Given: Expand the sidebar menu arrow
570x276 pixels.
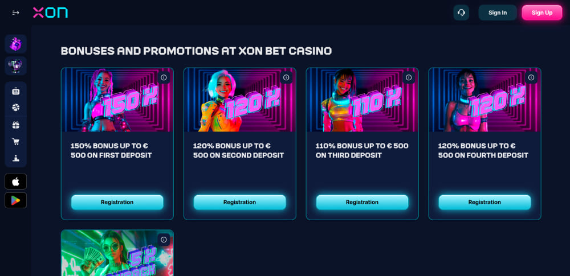Looking at the screenshot, I should point(15,13).
